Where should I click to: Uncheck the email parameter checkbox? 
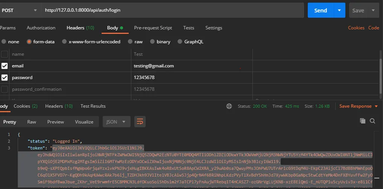[x=5, y=66]
